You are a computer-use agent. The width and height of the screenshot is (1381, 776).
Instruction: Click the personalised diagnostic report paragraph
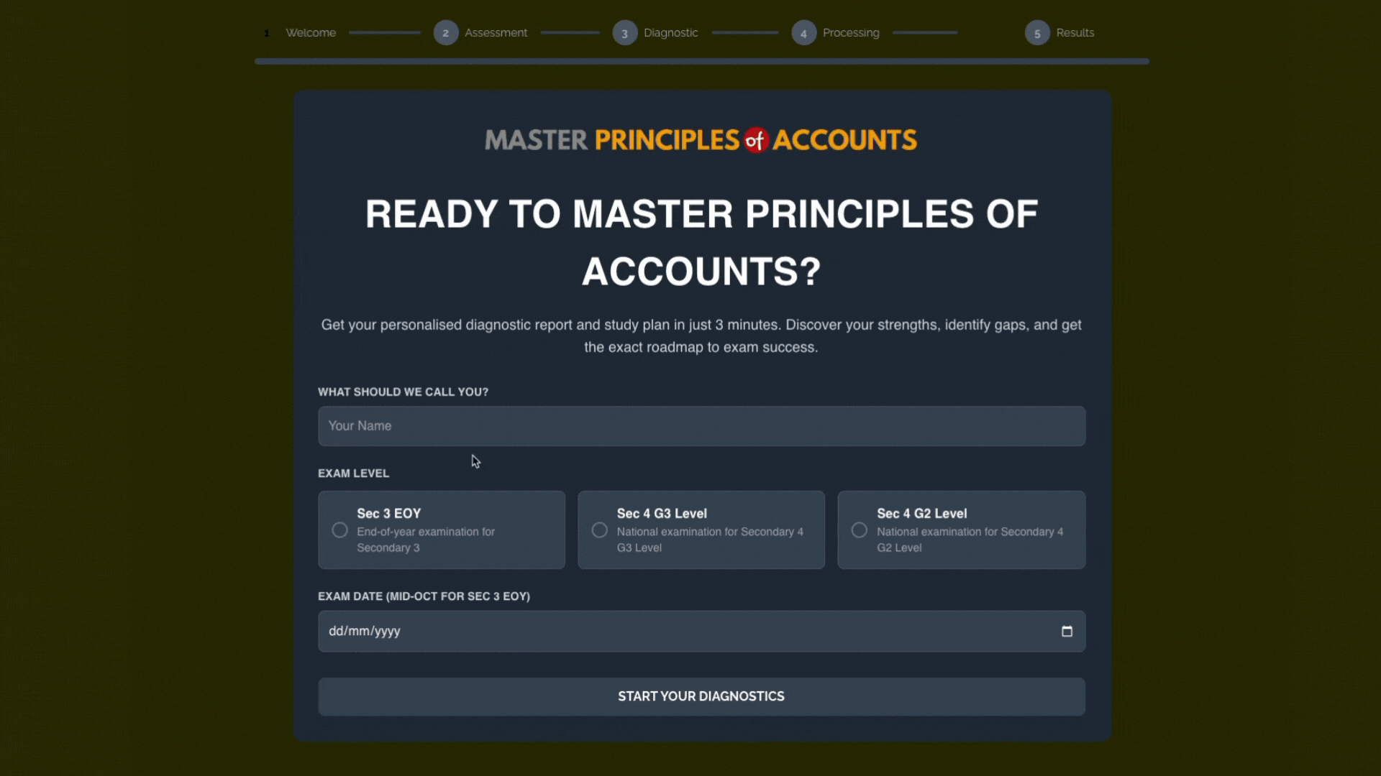click(x=701, y=336)
